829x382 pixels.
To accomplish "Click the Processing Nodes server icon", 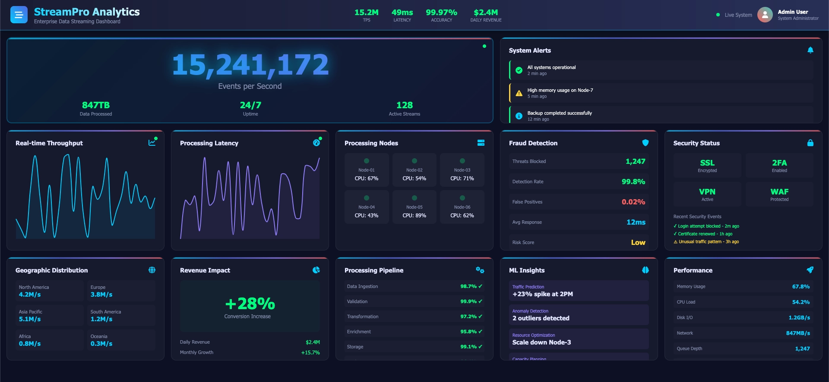I will click(481, 143).
